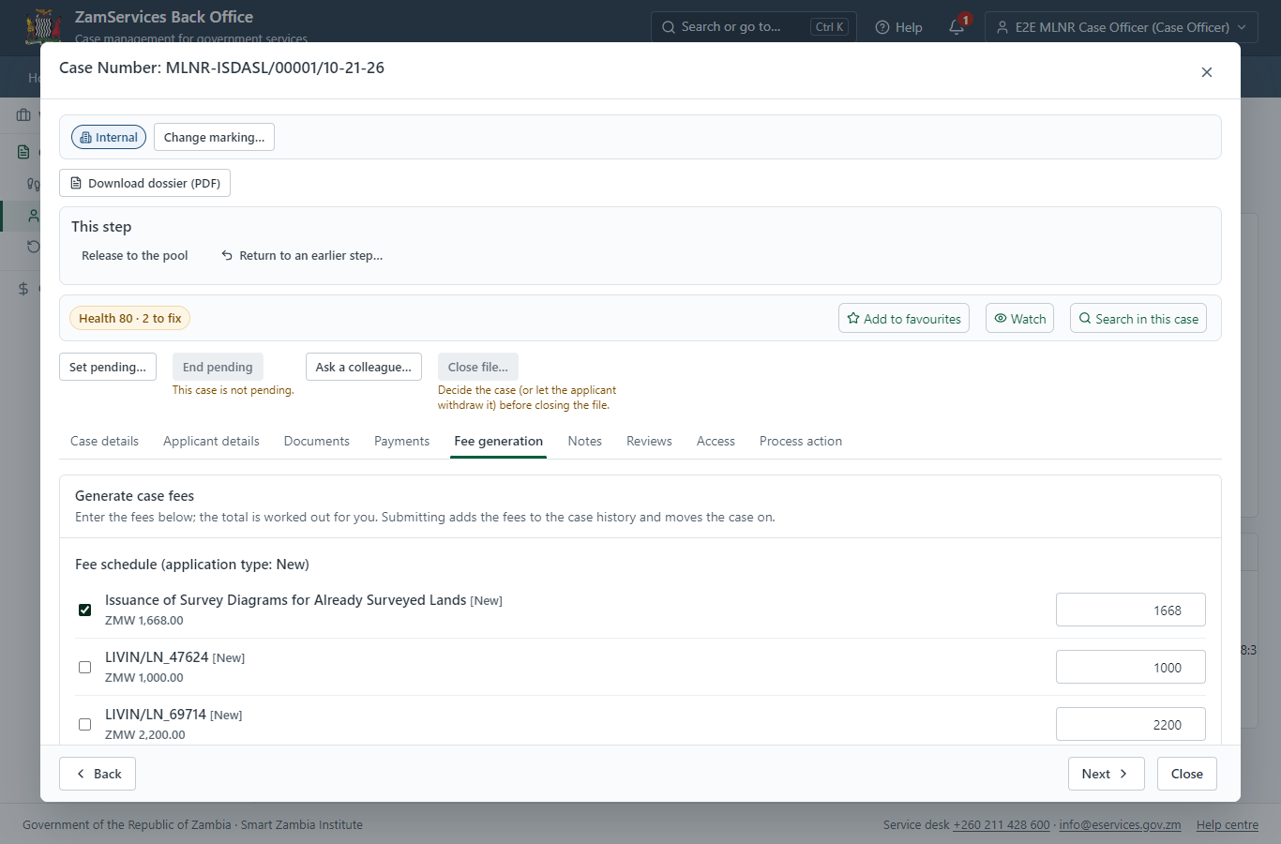Add this case to favourites
This screenshot has width=1281, height=844.
pos(904,318)
